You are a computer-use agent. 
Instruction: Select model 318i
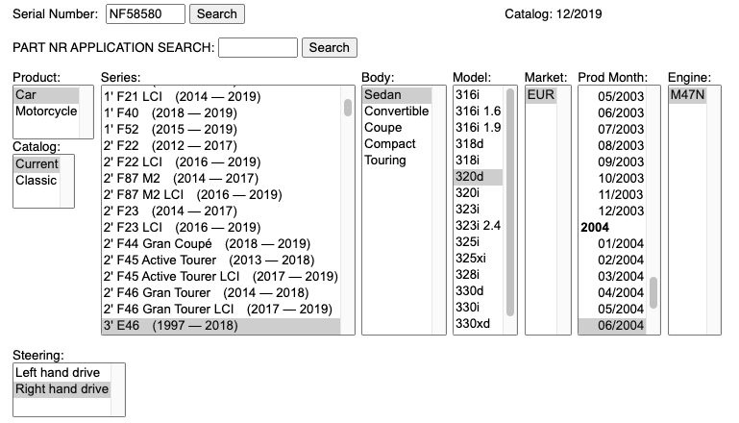pyautogui.click(x=479, y=161)
